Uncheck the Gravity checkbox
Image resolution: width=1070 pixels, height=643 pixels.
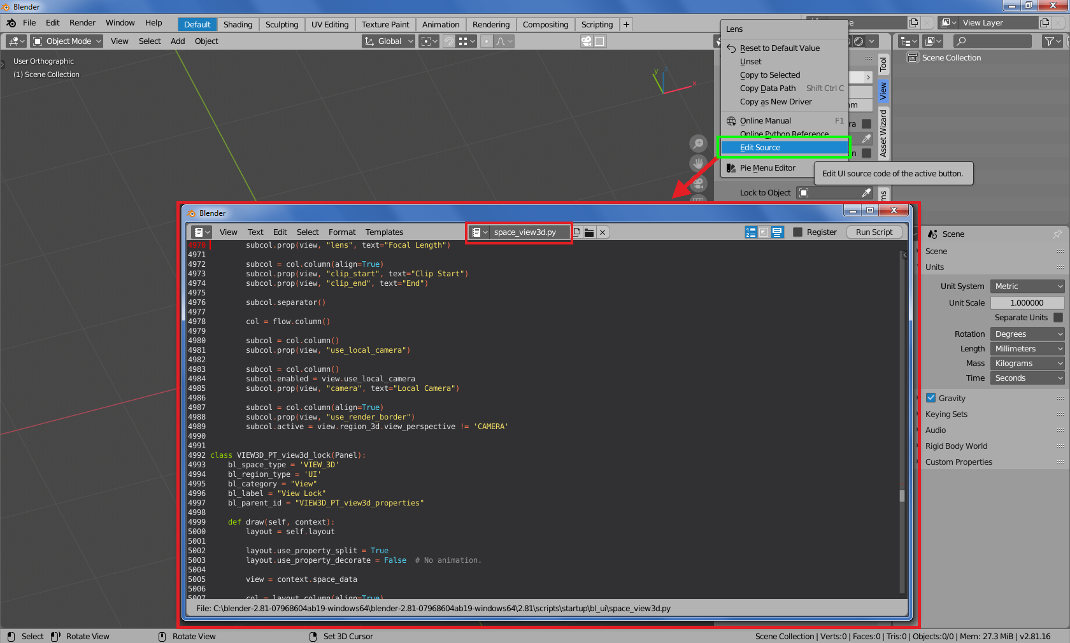tap(931, 398)
